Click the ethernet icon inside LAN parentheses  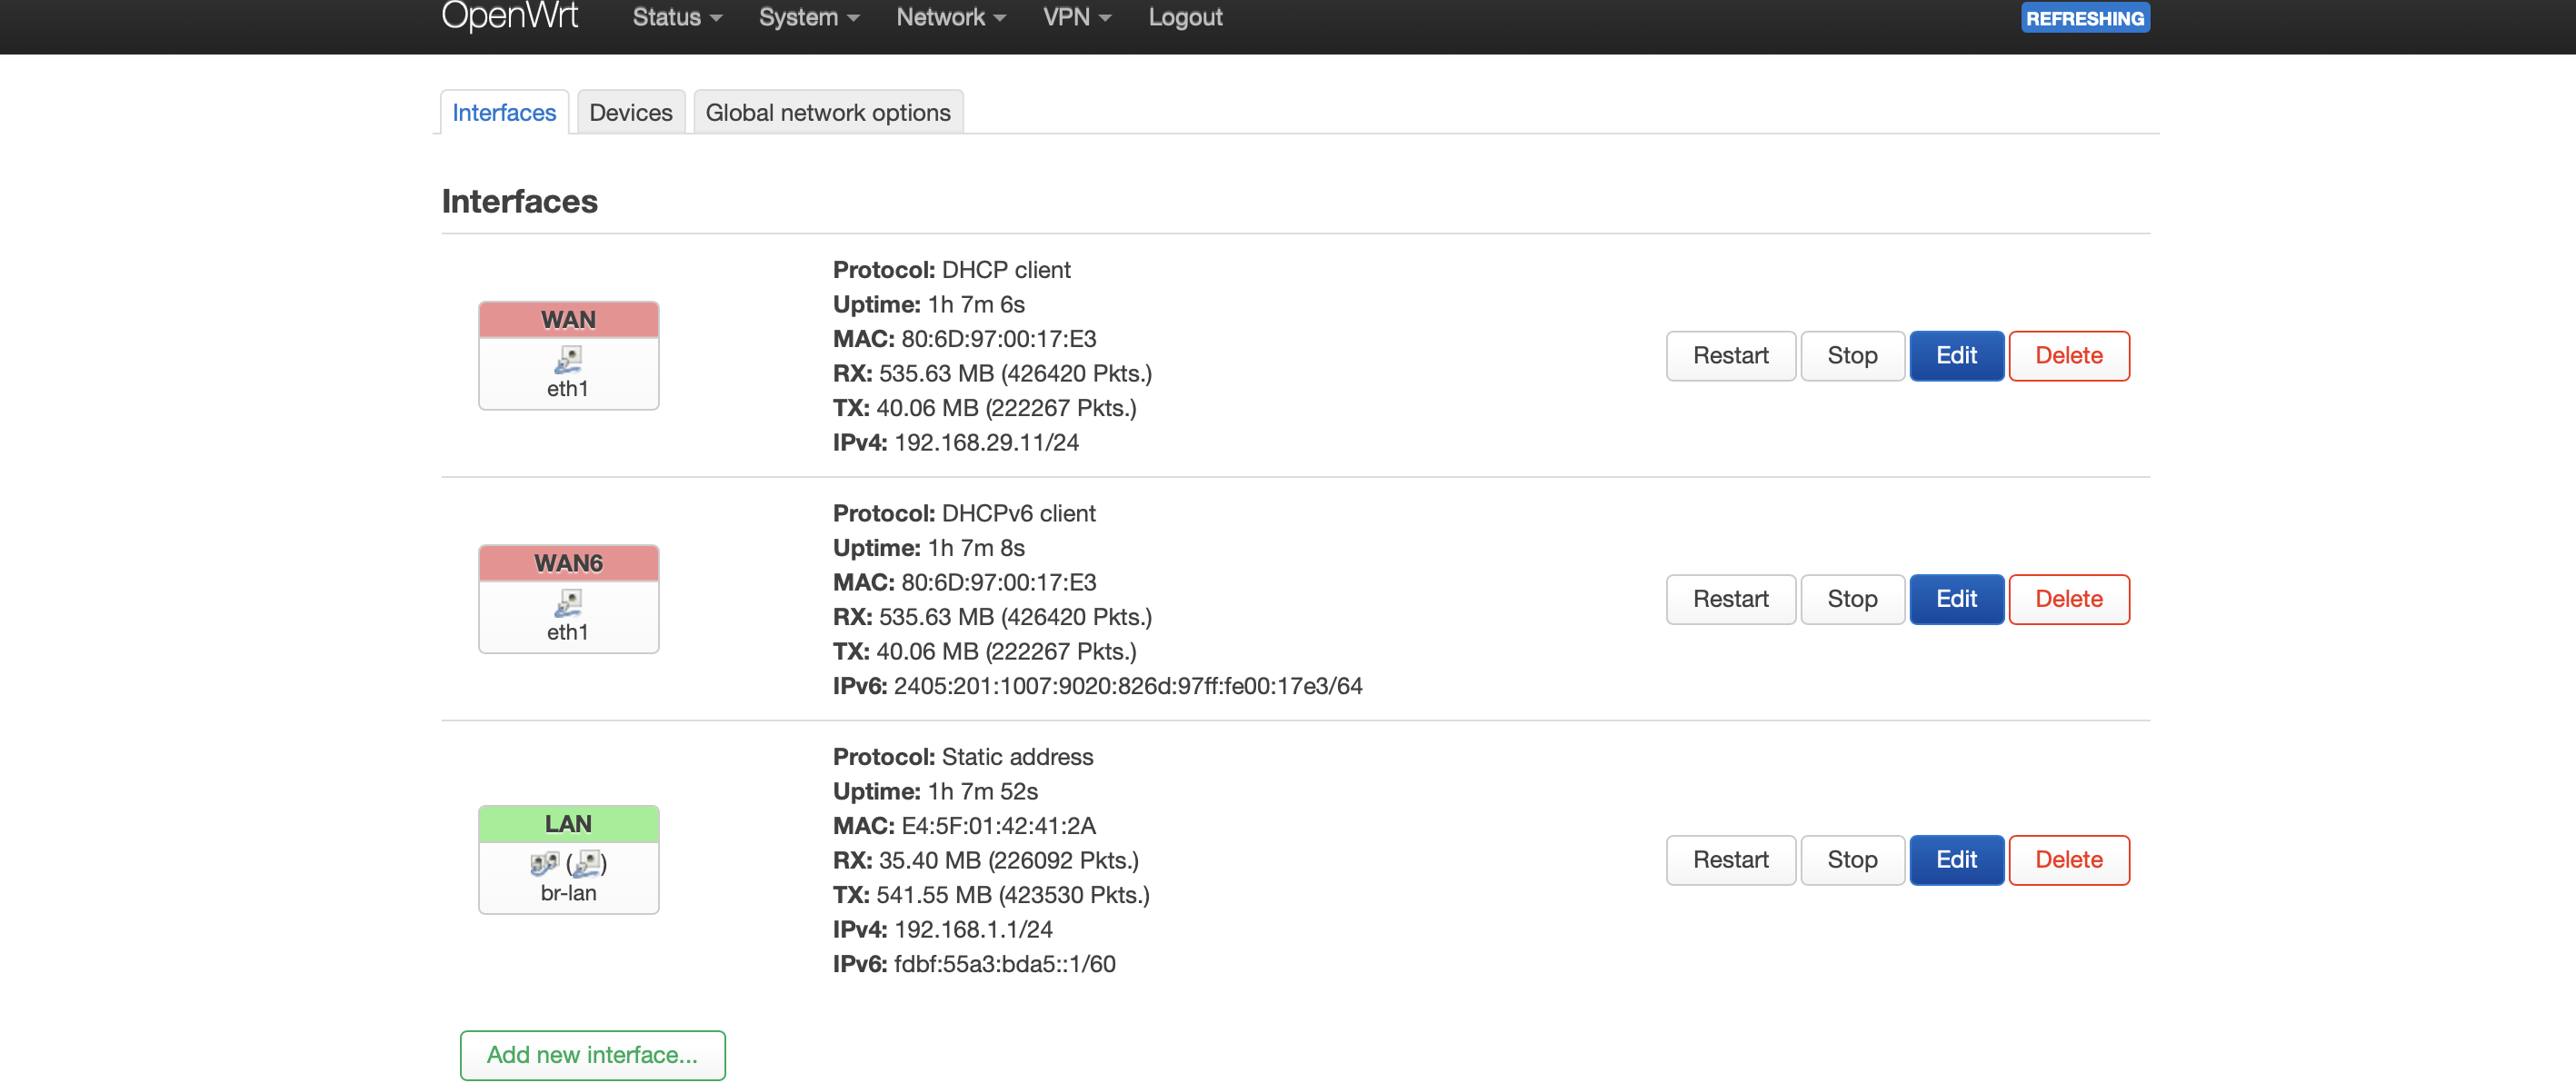coord(587,863)
